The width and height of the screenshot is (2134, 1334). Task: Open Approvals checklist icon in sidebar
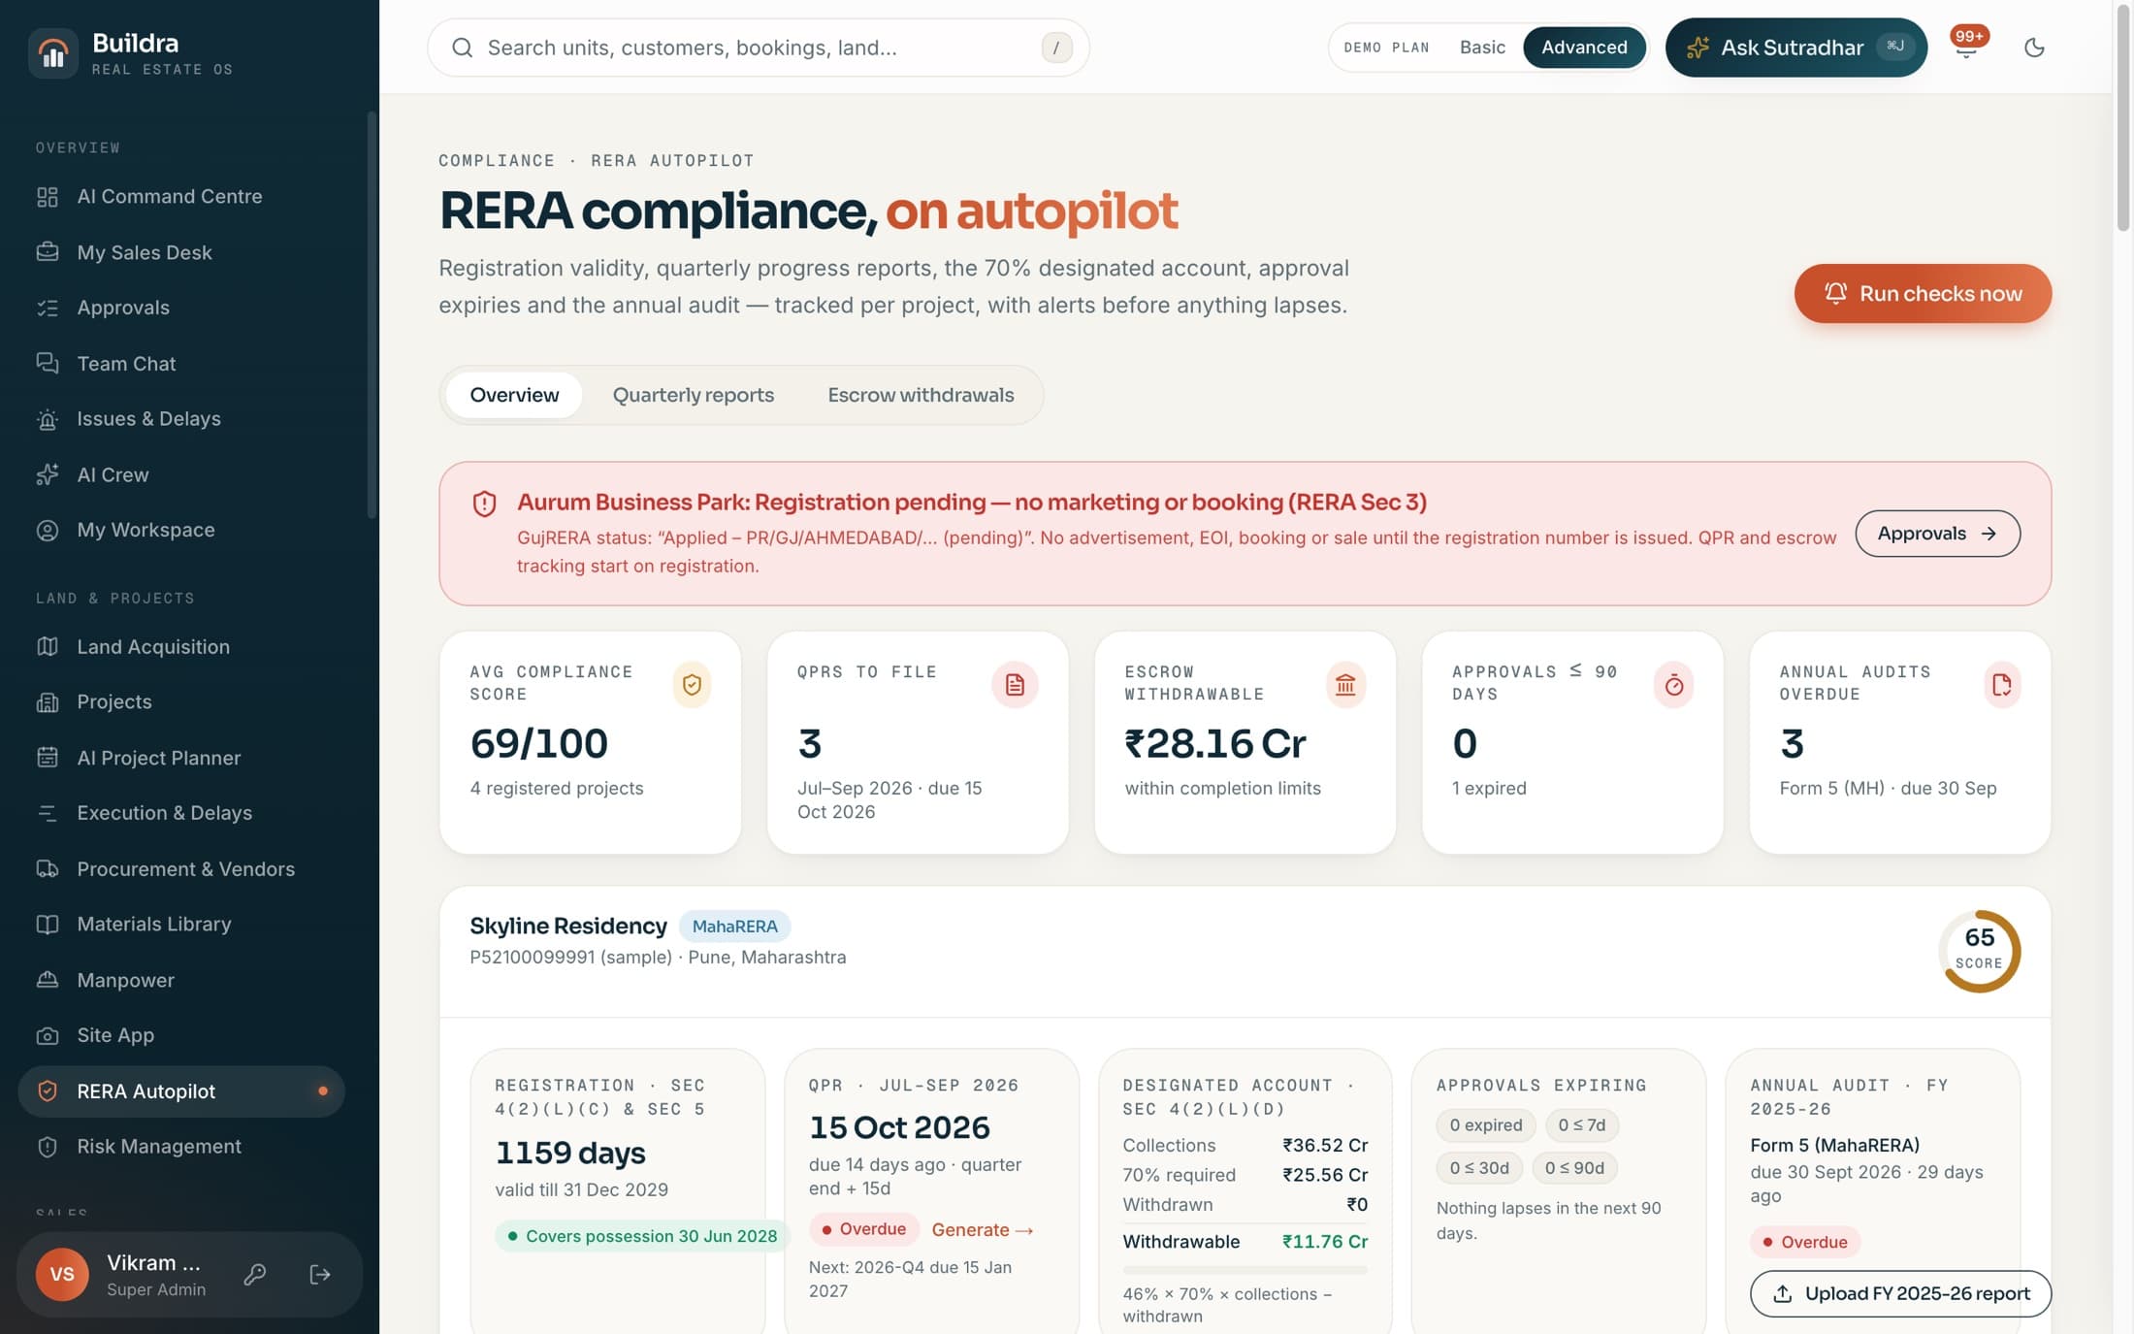point(47,308)
